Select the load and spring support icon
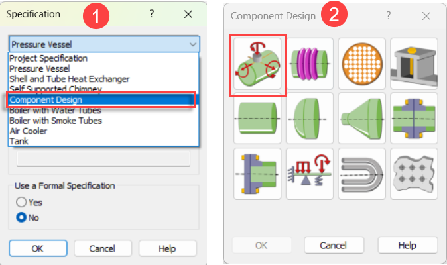The width and height of the screenshot is (447, 265). 310,171
